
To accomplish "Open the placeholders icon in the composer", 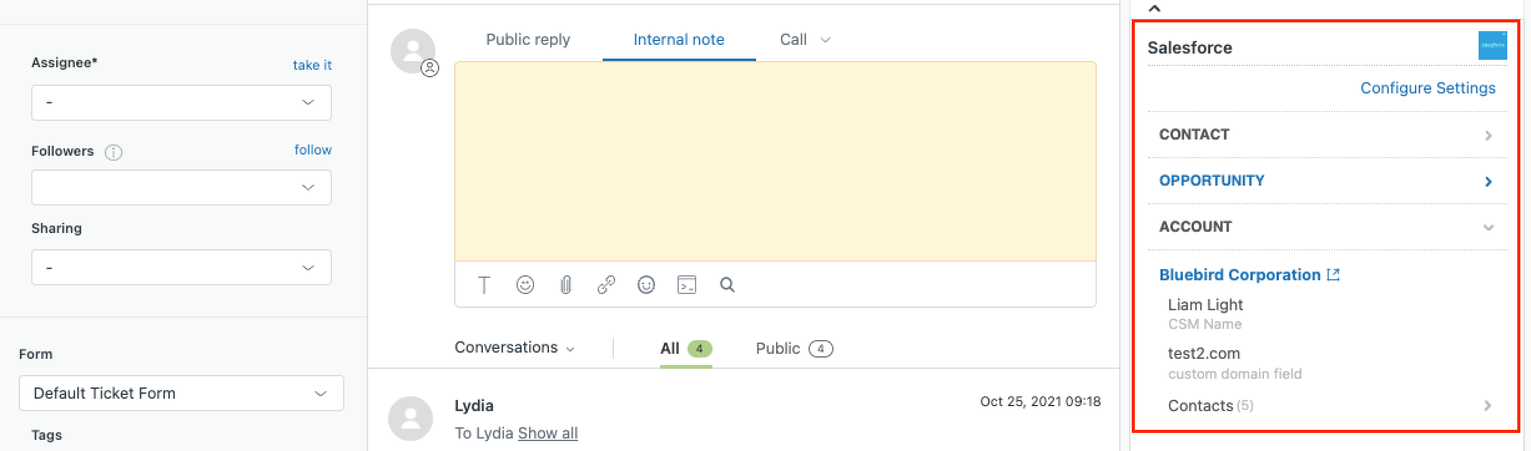I will coord(686,285).
